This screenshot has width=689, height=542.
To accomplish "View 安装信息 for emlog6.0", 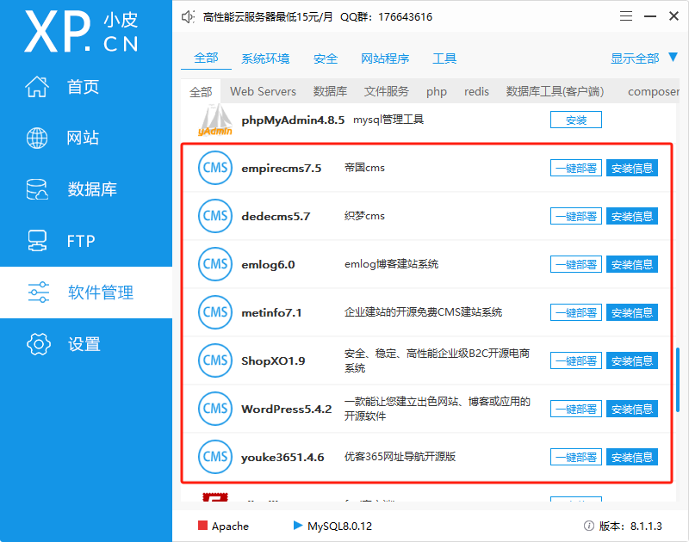I will (632, 264).
